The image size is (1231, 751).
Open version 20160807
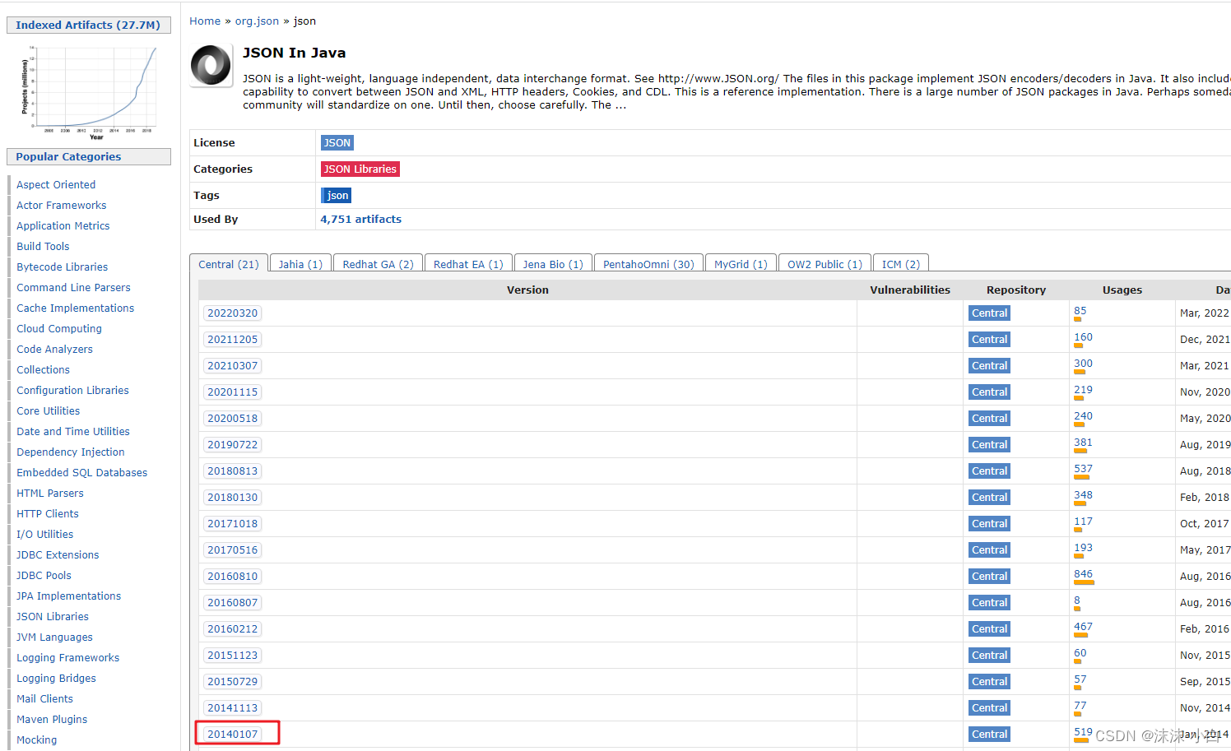click(233, 603)
